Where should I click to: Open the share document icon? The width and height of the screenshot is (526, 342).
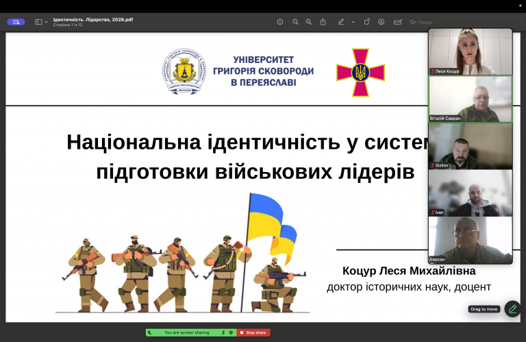tap(323, 22)
